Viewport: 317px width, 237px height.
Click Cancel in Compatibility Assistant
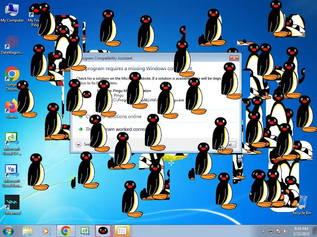coord(228,144)
